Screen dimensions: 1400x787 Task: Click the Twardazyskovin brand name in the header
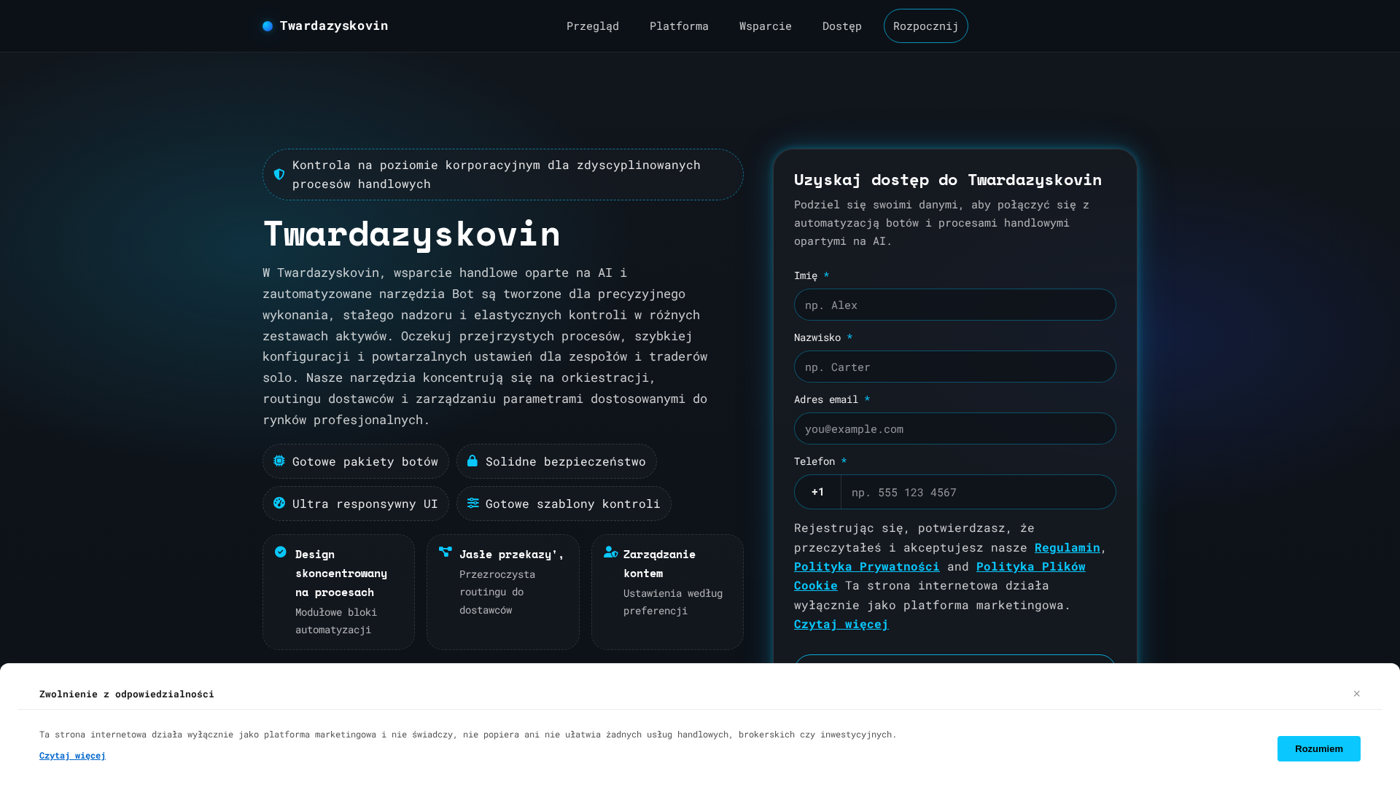pos(334,26)
